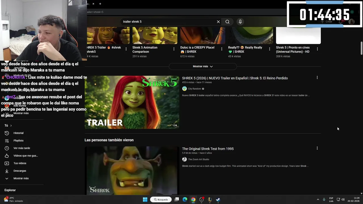This screenshot has width=363, height=204.
Task: Show hidden system tray icons chevron
Action: click(318, 199)
